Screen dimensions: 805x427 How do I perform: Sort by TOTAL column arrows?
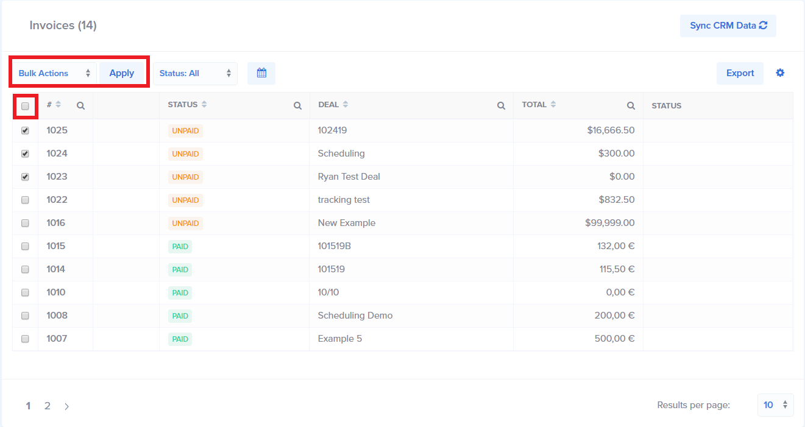pos(553,105)
